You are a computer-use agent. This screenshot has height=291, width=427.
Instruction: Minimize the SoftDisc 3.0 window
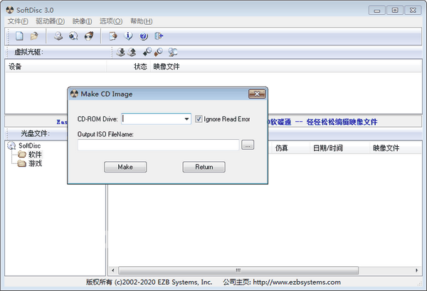377,11
